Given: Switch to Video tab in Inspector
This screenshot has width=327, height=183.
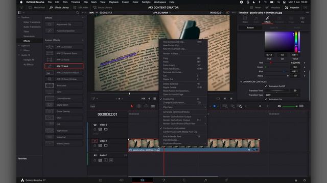Looking at the screenshot, I should pyautogui.click(x=245, y=20).
